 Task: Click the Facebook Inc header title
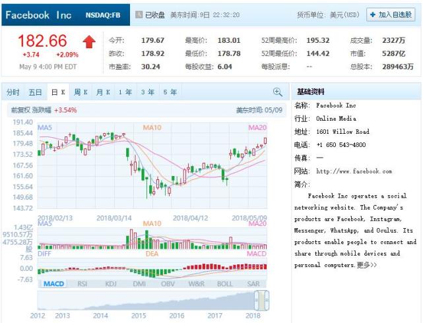click(38, 15)
